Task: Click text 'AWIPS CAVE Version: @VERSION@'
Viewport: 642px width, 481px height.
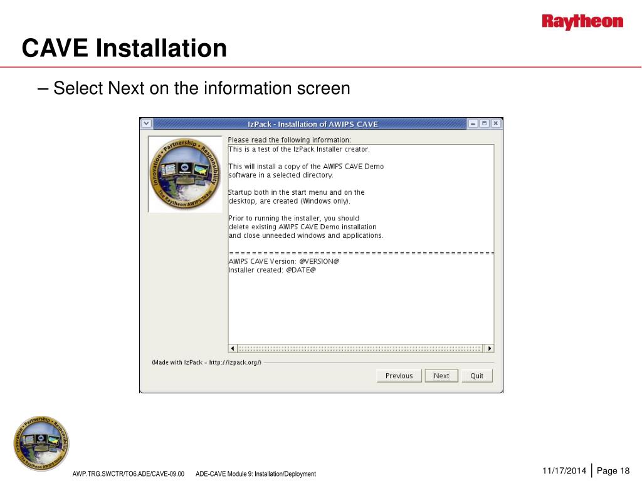Action: [284, 261]
